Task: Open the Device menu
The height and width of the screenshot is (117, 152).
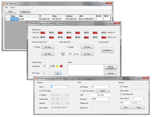Action: coord(13,7)
